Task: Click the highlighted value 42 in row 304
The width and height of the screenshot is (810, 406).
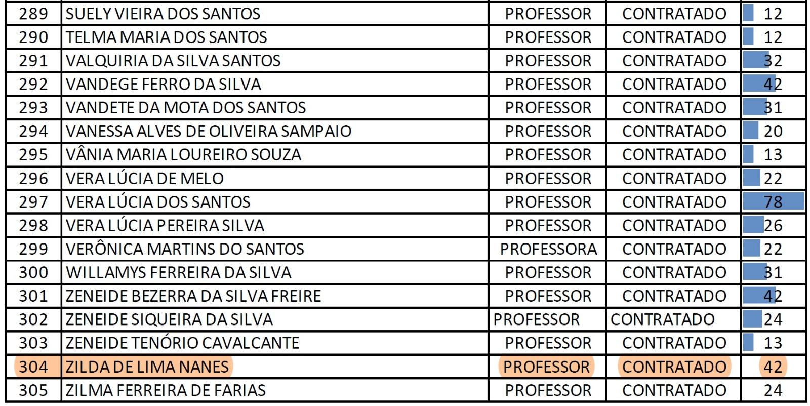Action: coord(773,367)
